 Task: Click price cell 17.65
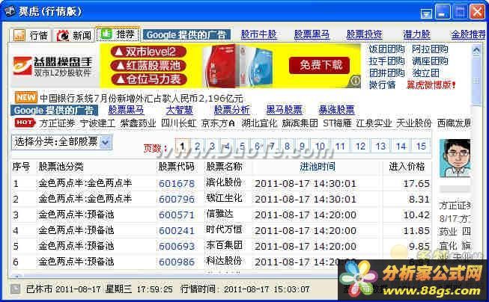click(416, 184)
